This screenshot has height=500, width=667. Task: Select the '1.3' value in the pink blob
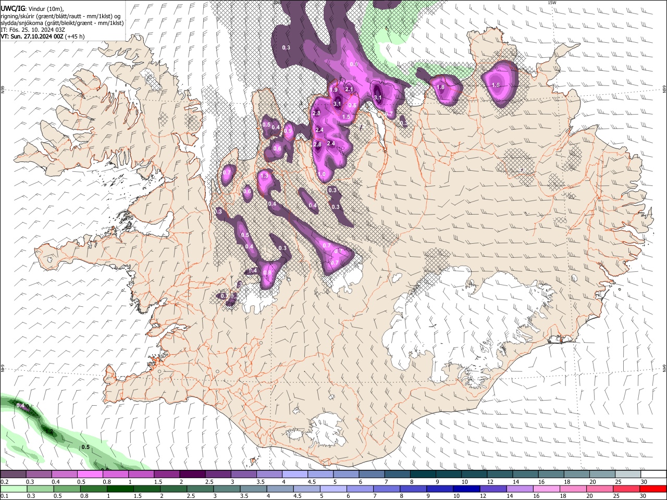(264, 176)
